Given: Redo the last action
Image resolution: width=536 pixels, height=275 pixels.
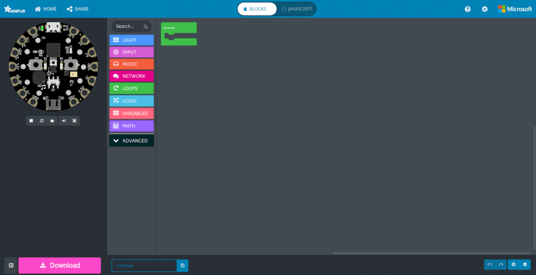Looking at the screenshot, I should (x=501, y=265).
